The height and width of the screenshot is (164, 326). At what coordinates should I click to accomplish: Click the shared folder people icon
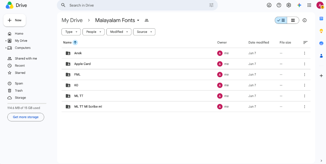click(x=146, y=20)
